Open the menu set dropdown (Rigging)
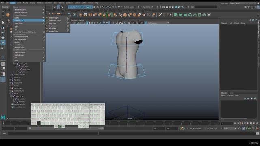Viewport: 260px width, 146px height. click(5, 7)
